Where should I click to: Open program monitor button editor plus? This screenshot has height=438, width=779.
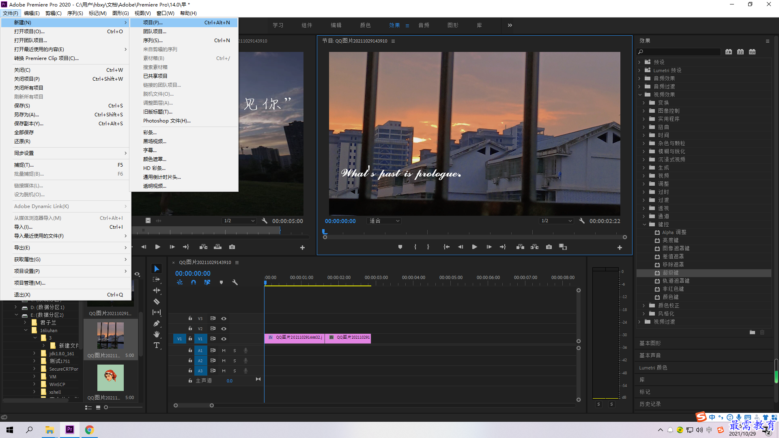click(620, 247)
